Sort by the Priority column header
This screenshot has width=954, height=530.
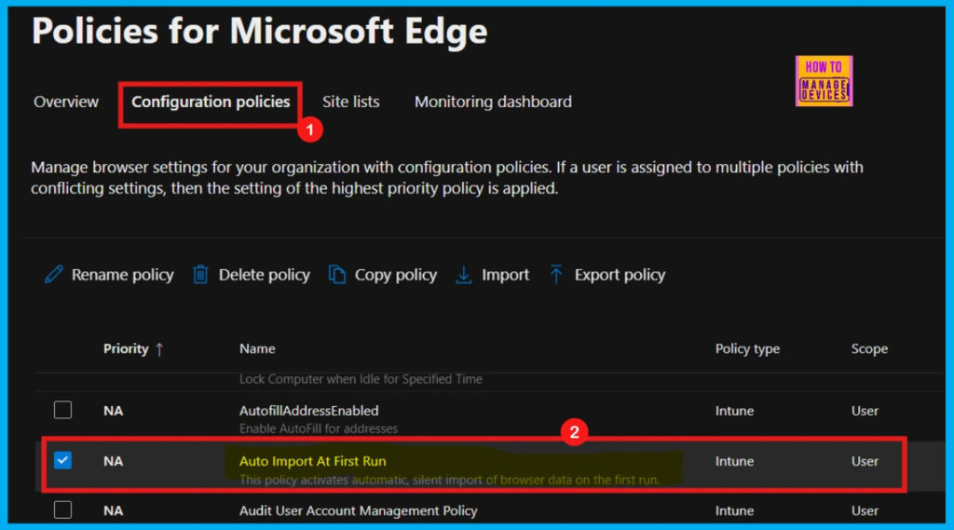126,348
